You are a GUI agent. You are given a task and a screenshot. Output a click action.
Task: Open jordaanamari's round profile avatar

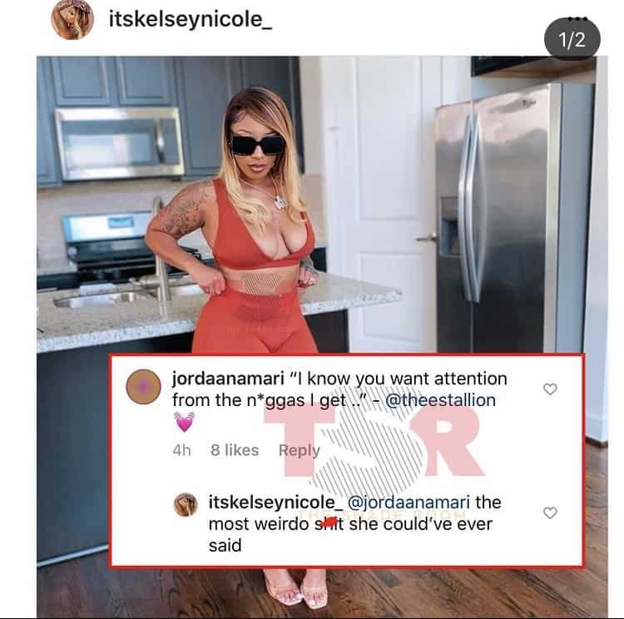tap(143, 387)
